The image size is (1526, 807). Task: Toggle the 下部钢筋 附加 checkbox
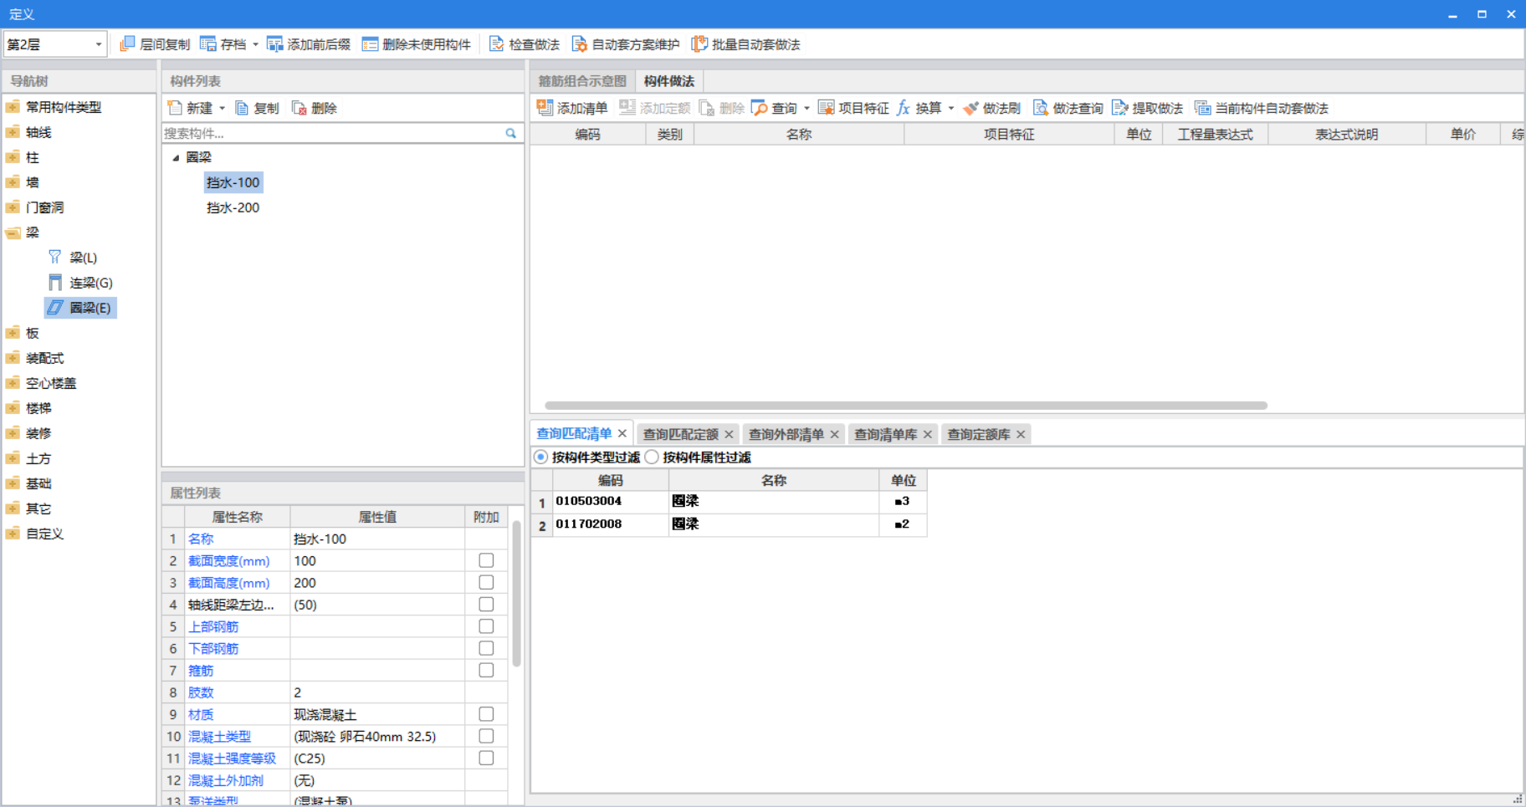pos(486,648)
